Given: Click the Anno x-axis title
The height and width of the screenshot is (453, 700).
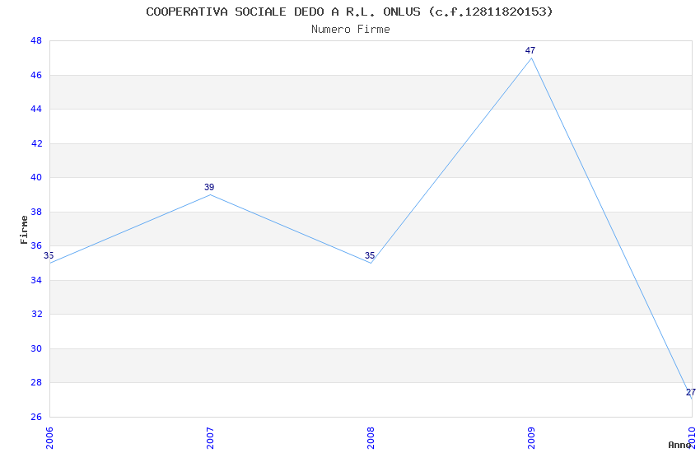Looking at the screenshot, I should 679,445.
